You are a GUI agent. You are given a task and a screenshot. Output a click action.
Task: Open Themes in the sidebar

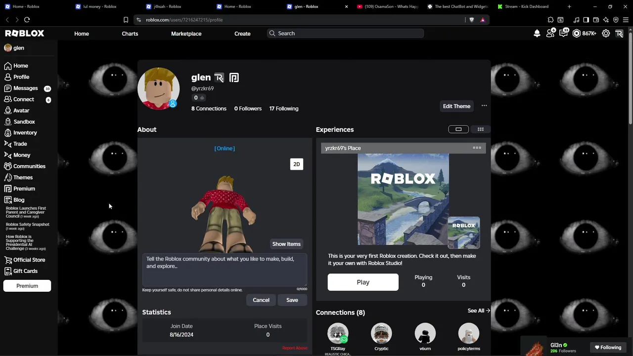pyautogui.click(x=23, y=178)
